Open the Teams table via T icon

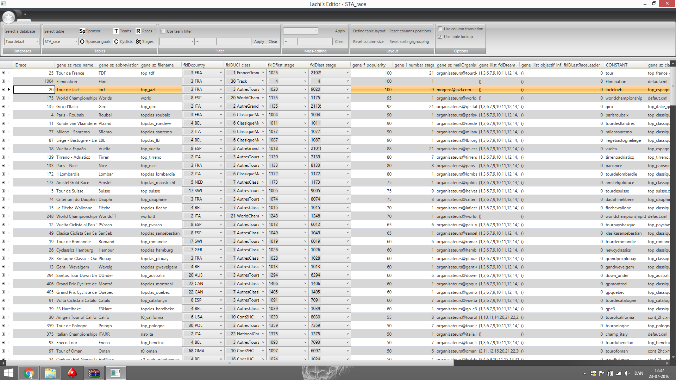116,31
